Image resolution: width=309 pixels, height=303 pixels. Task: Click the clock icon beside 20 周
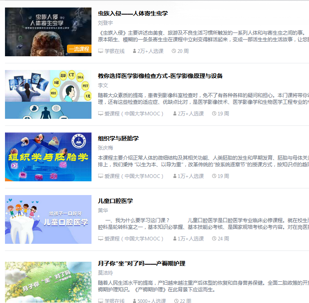pos(174,51)
